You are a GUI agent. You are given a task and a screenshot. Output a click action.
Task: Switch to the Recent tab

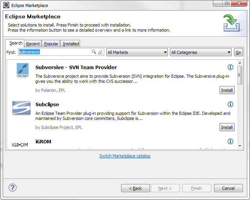[33, 44]
